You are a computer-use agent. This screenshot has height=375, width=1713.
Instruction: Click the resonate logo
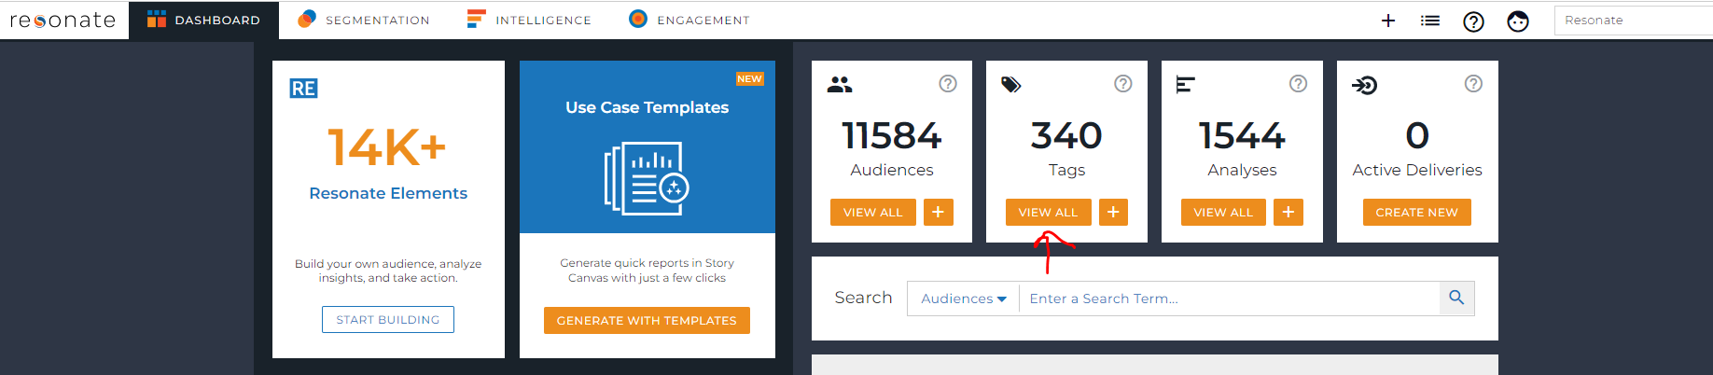pyautogui.click(x=63, y=20)
